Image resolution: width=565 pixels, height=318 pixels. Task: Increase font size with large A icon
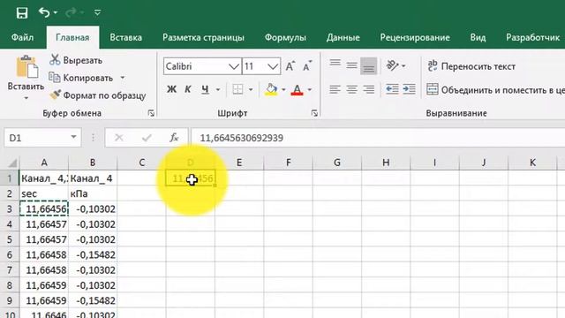click(x=290, y=66)
